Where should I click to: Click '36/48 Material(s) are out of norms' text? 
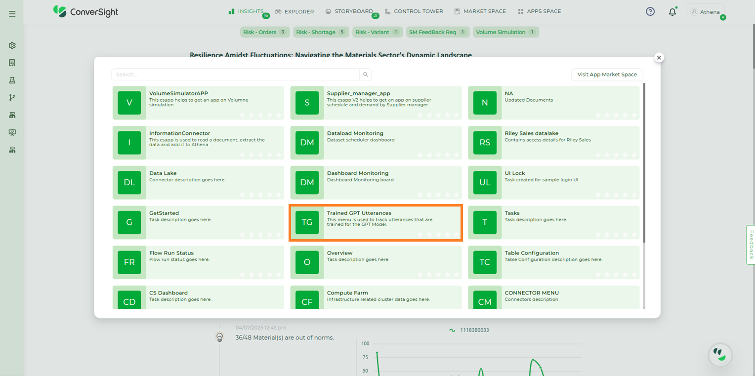[285, 337]
